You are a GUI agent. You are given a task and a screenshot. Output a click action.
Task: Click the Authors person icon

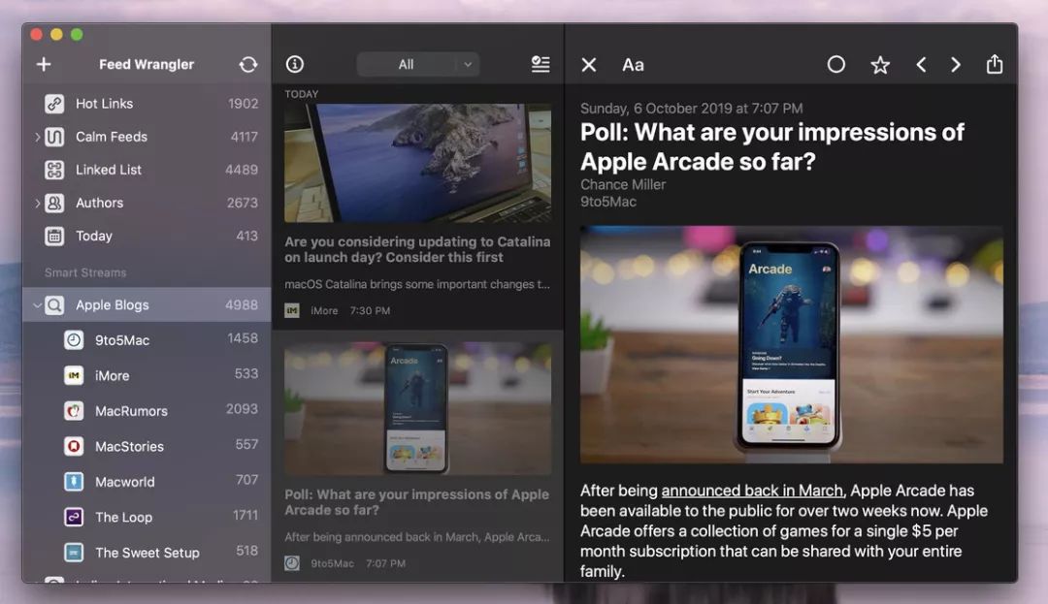coord(54,203)
